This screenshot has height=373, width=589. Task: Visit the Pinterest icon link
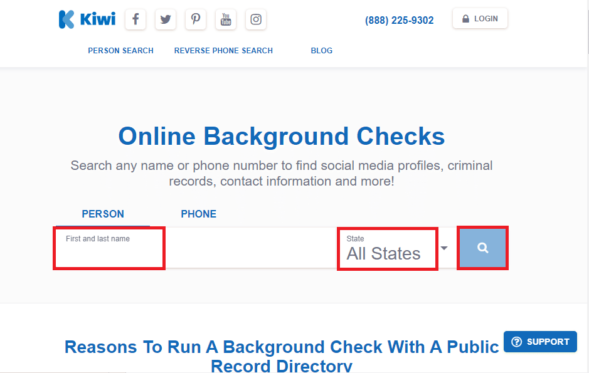[x=196, y=19]
